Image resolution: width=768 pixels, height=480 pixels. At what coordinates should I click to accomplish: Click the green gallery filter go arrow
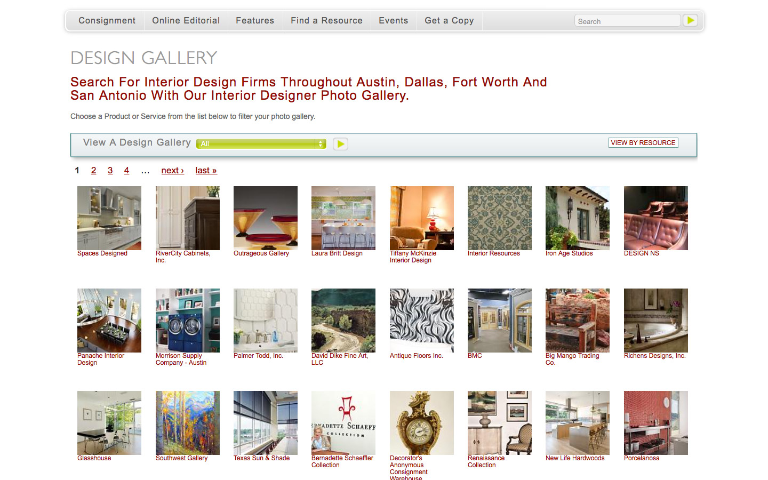340,144
